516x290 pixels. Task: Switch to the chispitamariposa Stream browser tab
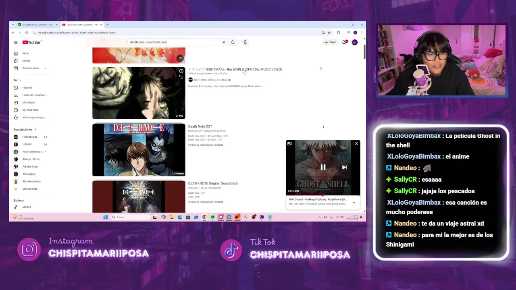[x=37, y=25]
